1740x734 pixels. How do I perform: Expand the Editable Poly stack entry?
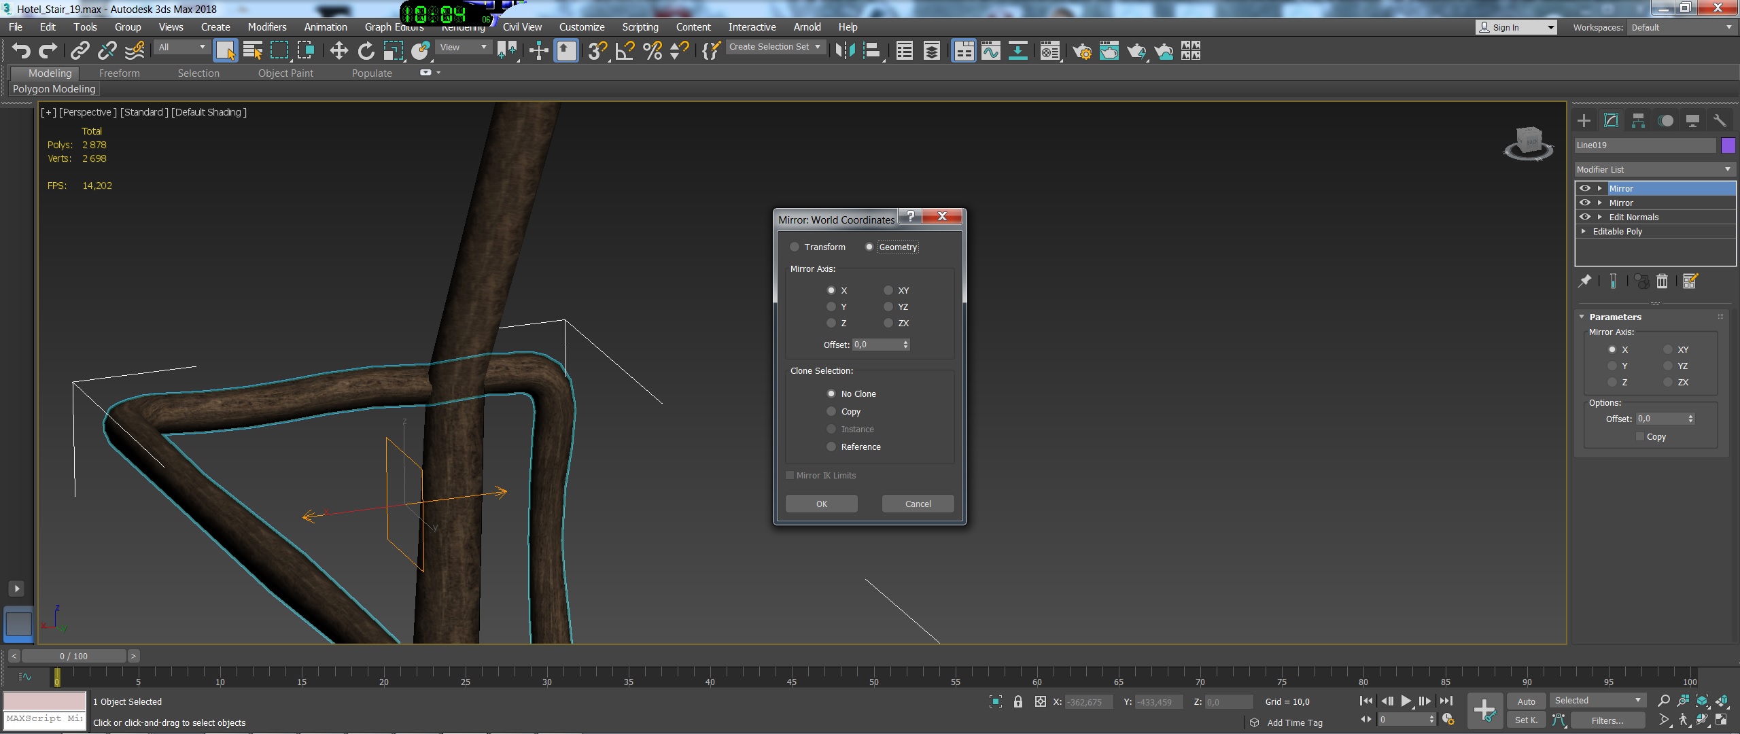[1584, 231]
